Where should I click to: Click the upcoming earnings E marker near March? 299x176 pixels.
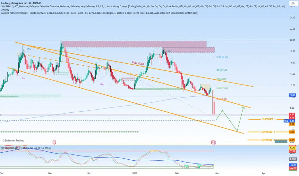pyautogui.click(x=213, y=142)
